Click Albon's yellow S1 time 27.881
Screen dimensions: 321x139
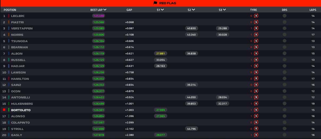pos(160,54)
